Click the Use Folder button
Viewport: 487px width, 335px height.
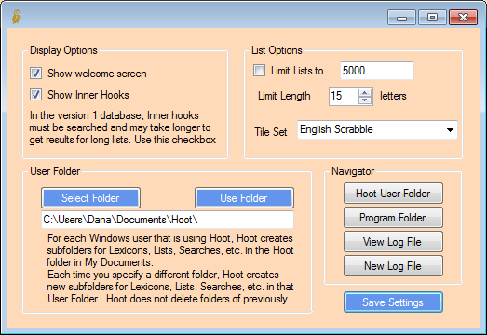(x=244, y=198)
